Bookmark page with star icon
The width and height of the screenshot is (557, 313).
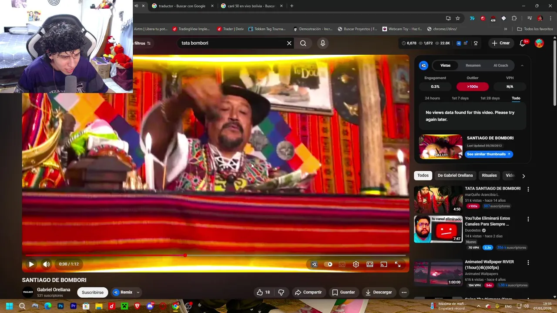click(x=458, y=18)
